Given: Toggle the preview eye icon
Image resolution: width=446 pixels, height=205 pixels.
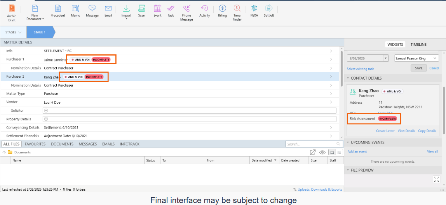Looking at the screenshot, I should pos(322,153).
